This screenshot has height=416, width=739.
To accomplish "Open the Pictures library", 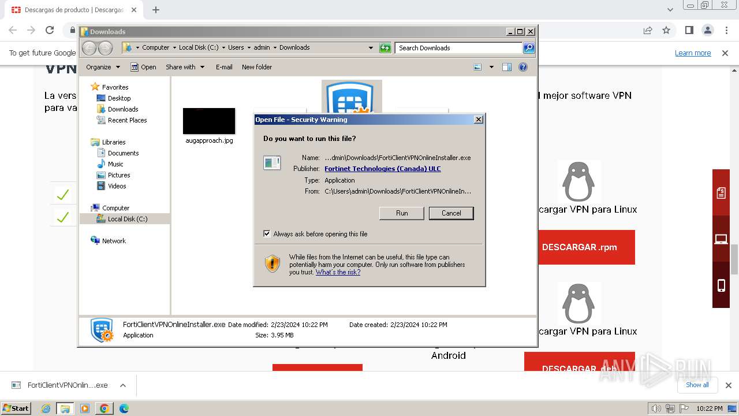I will (119, 175).
